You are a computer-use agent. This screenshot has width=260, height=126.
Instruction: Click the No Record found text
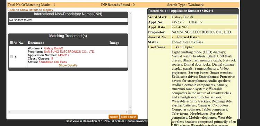click(20, 20)
